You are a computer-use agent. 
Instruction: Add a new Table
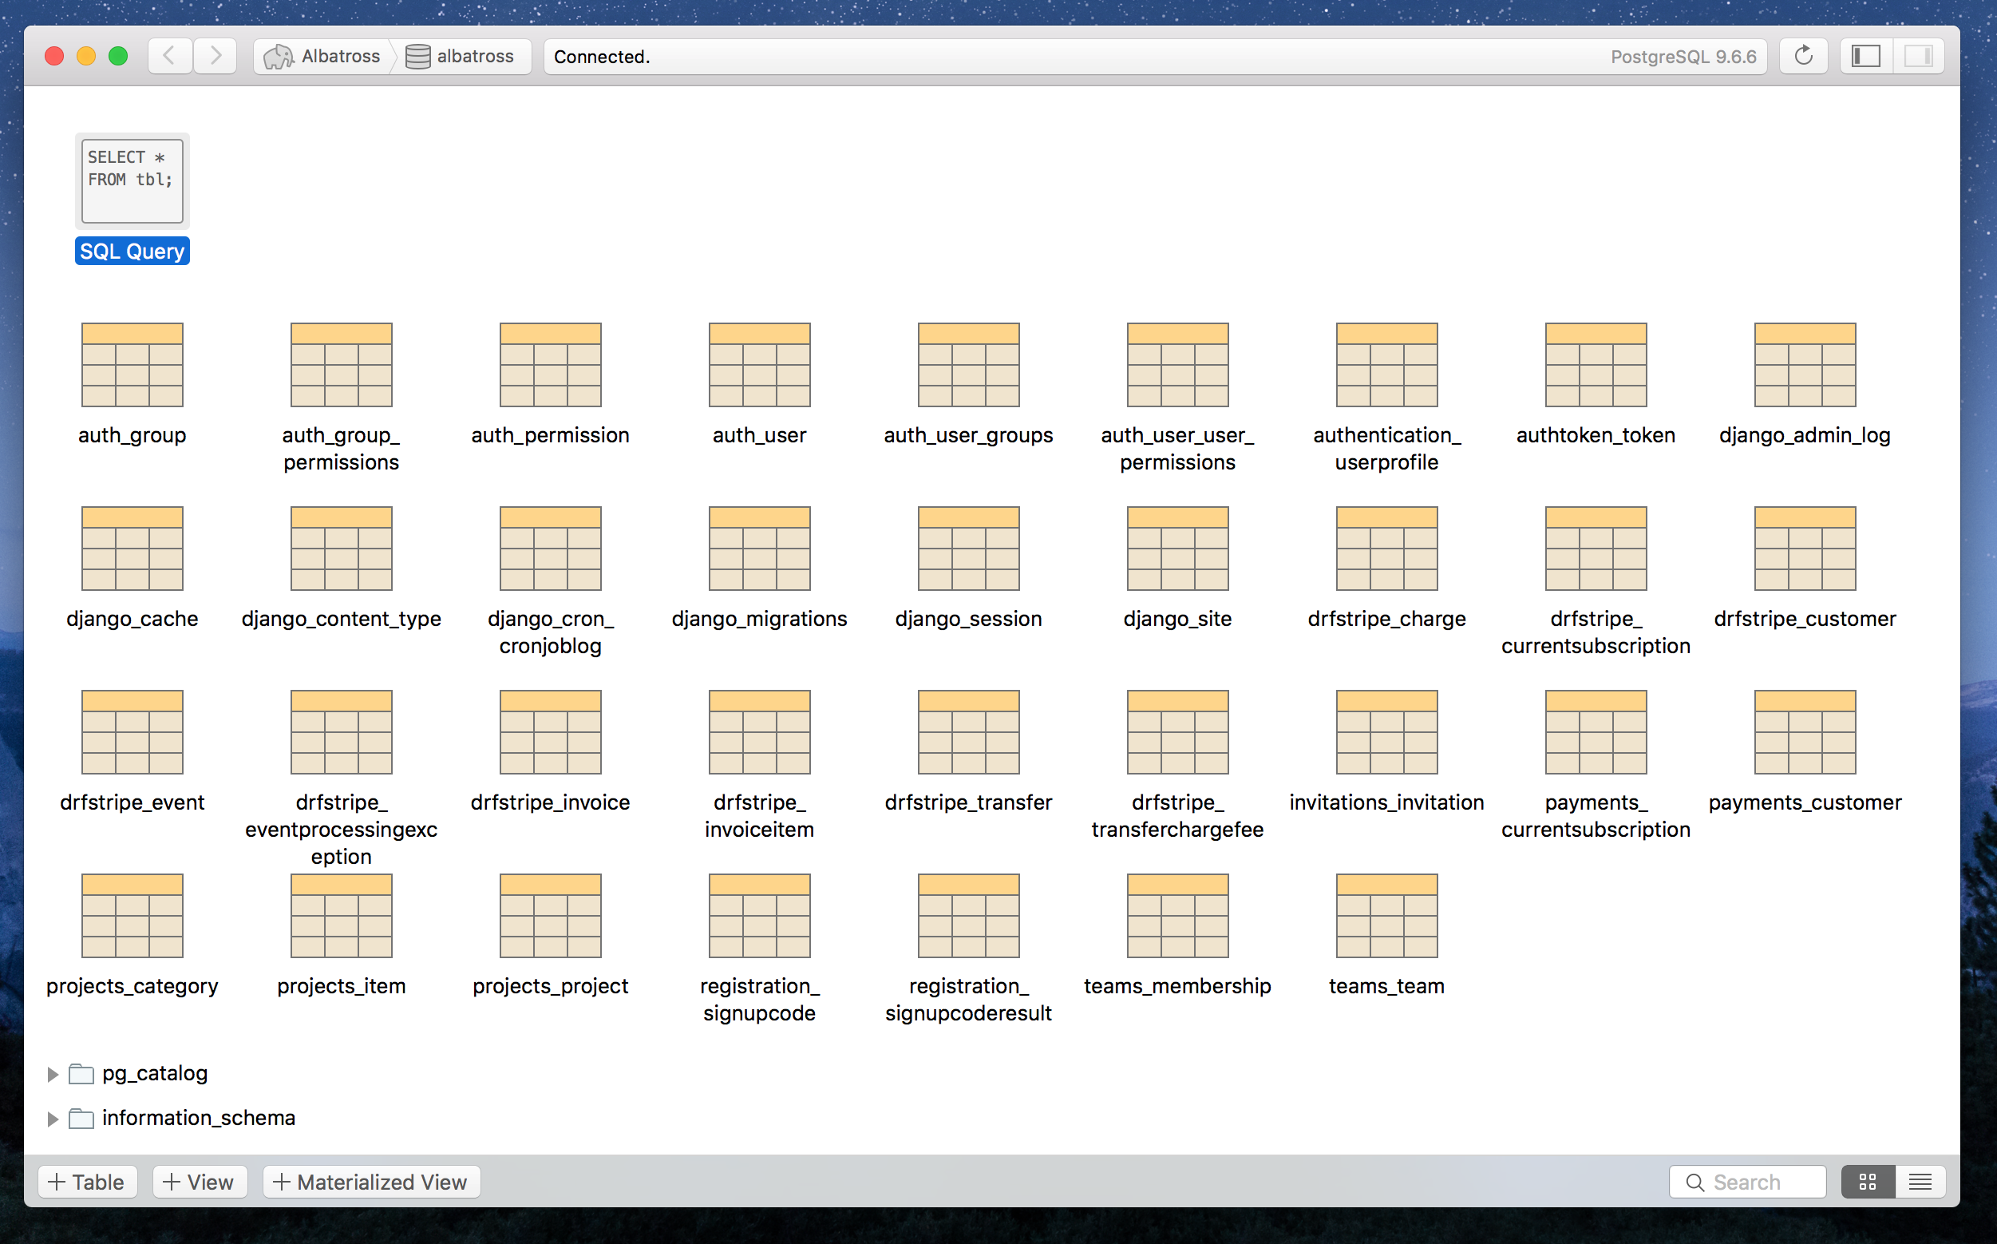click(x=87, y=1182)
